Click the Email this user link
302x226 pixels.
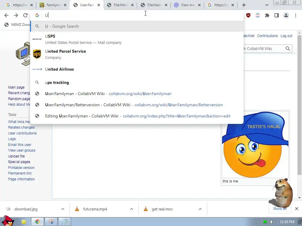tap(20, 144)
